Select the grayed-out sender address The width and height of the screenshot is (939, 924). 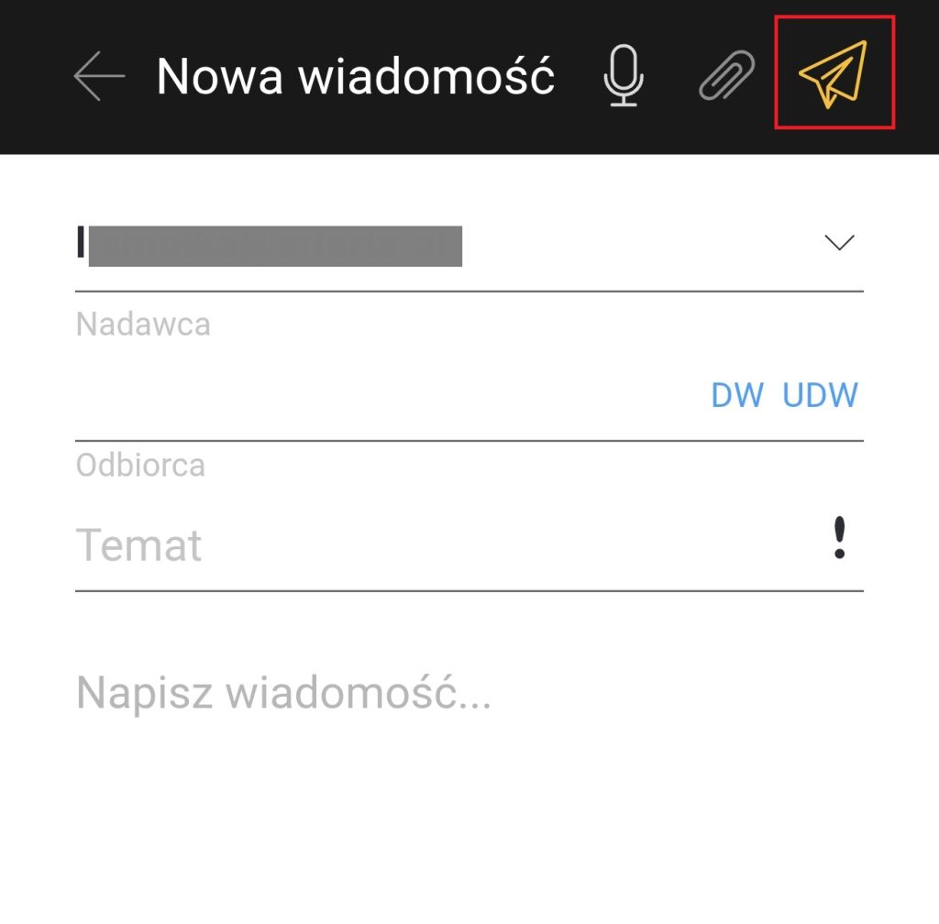tap(275, 246)
